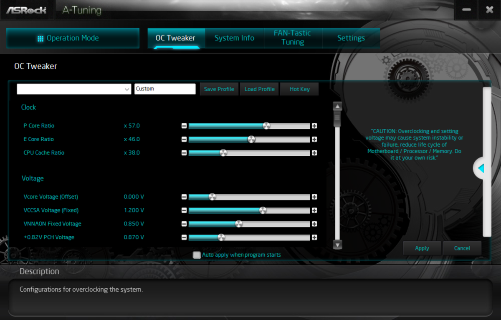The height and width of the screenshot is (320, 501).
Task: Click the 1.200 V value
Action: [134, 210]
